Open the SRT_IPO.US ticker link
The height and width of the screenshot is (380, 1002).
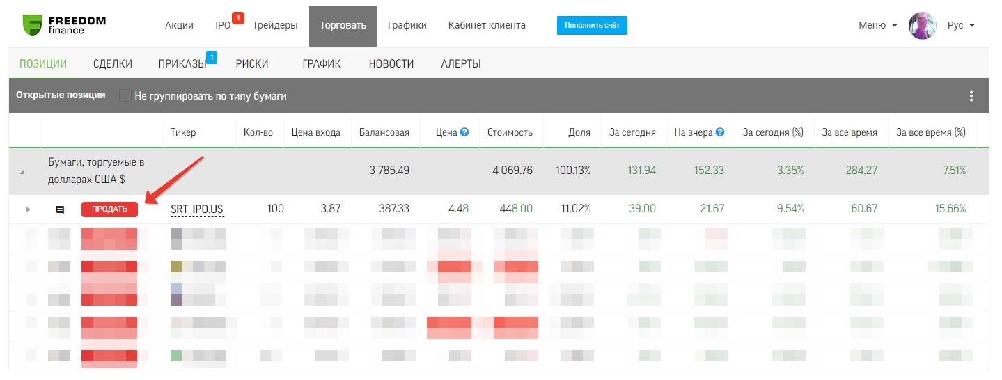pyautogui.click(x=197, y=209)
